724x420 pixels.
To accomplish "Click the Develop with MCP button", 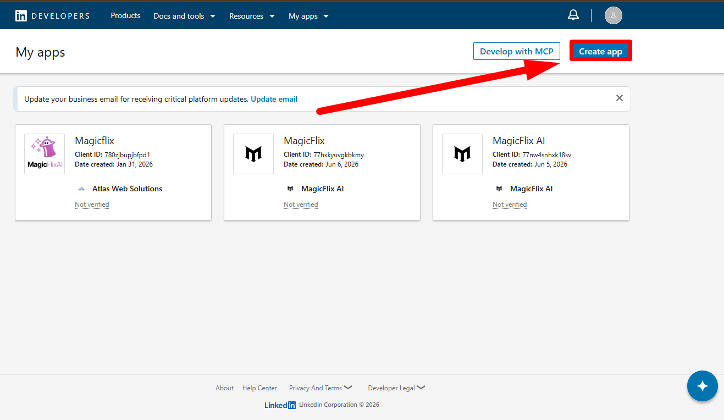I will point(517,51).
